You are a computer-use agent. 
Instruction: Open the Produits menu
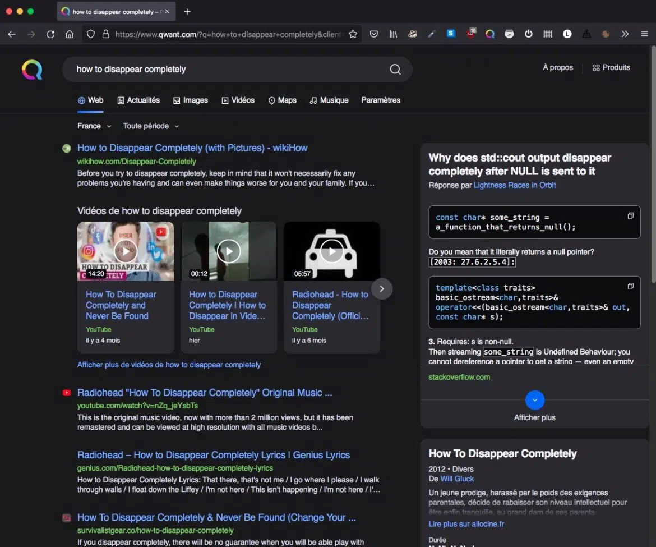click(x=611, y=67)
